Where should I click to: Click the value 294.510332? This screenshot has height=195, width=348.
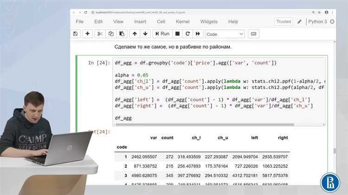coord(216,175)
